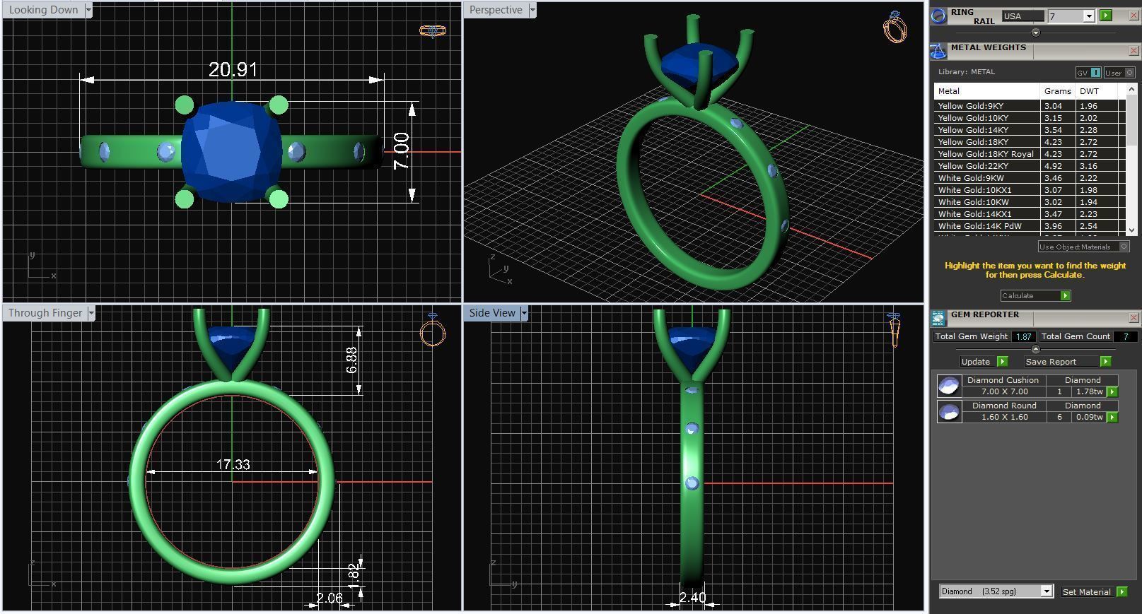Select the White Gold:14KX1 row
Screen dimensions: 1142x614
tap(1030, 214)
